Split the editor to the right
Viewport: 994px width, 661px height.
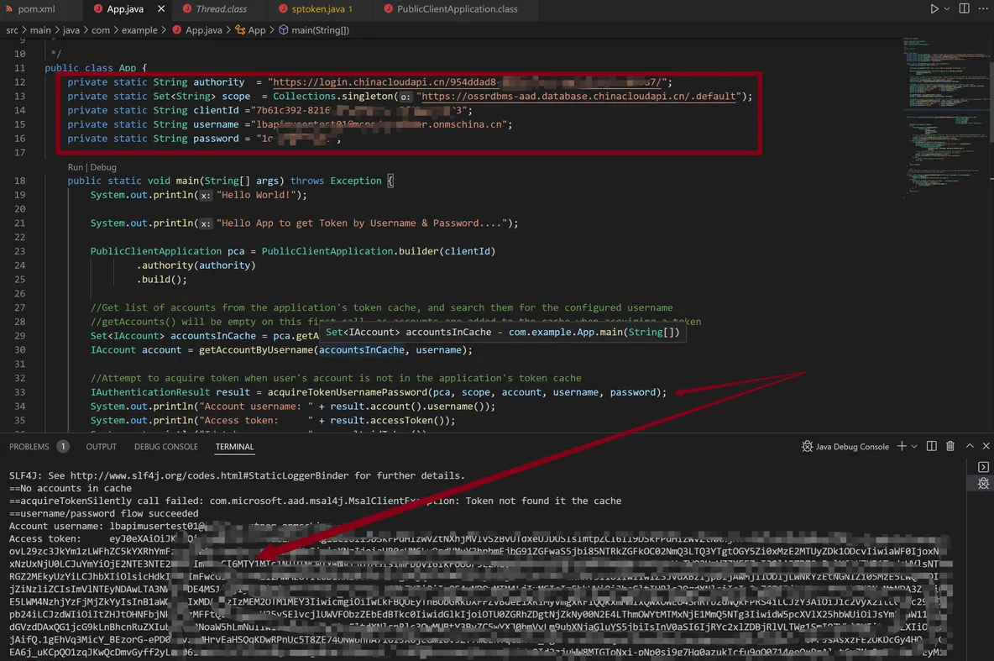pos(965,9)
